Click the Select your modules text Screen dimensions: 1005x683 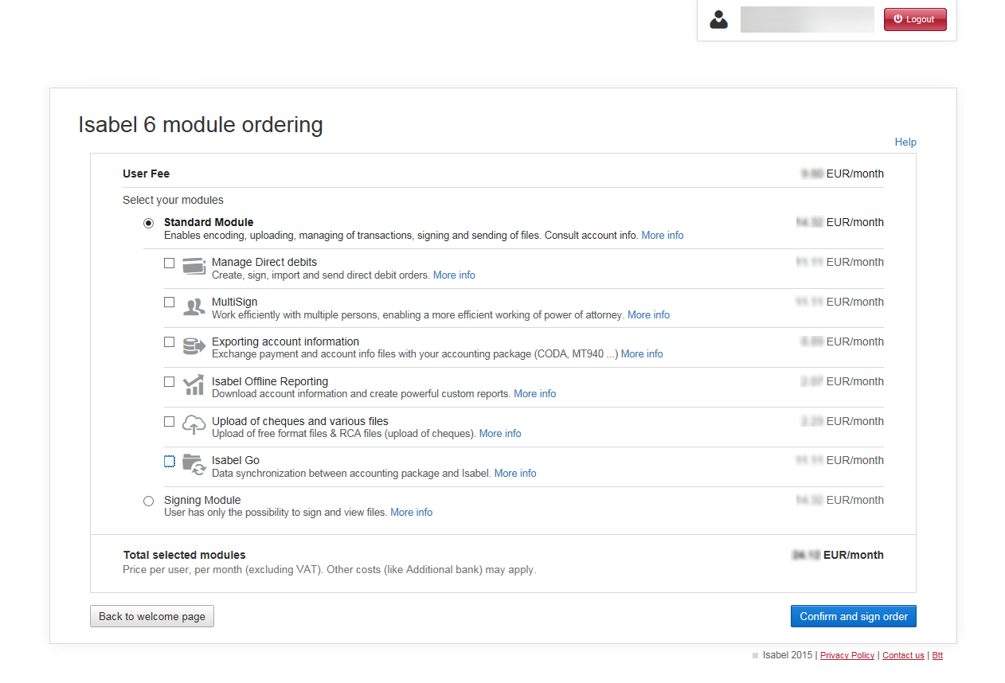point(173,200)
